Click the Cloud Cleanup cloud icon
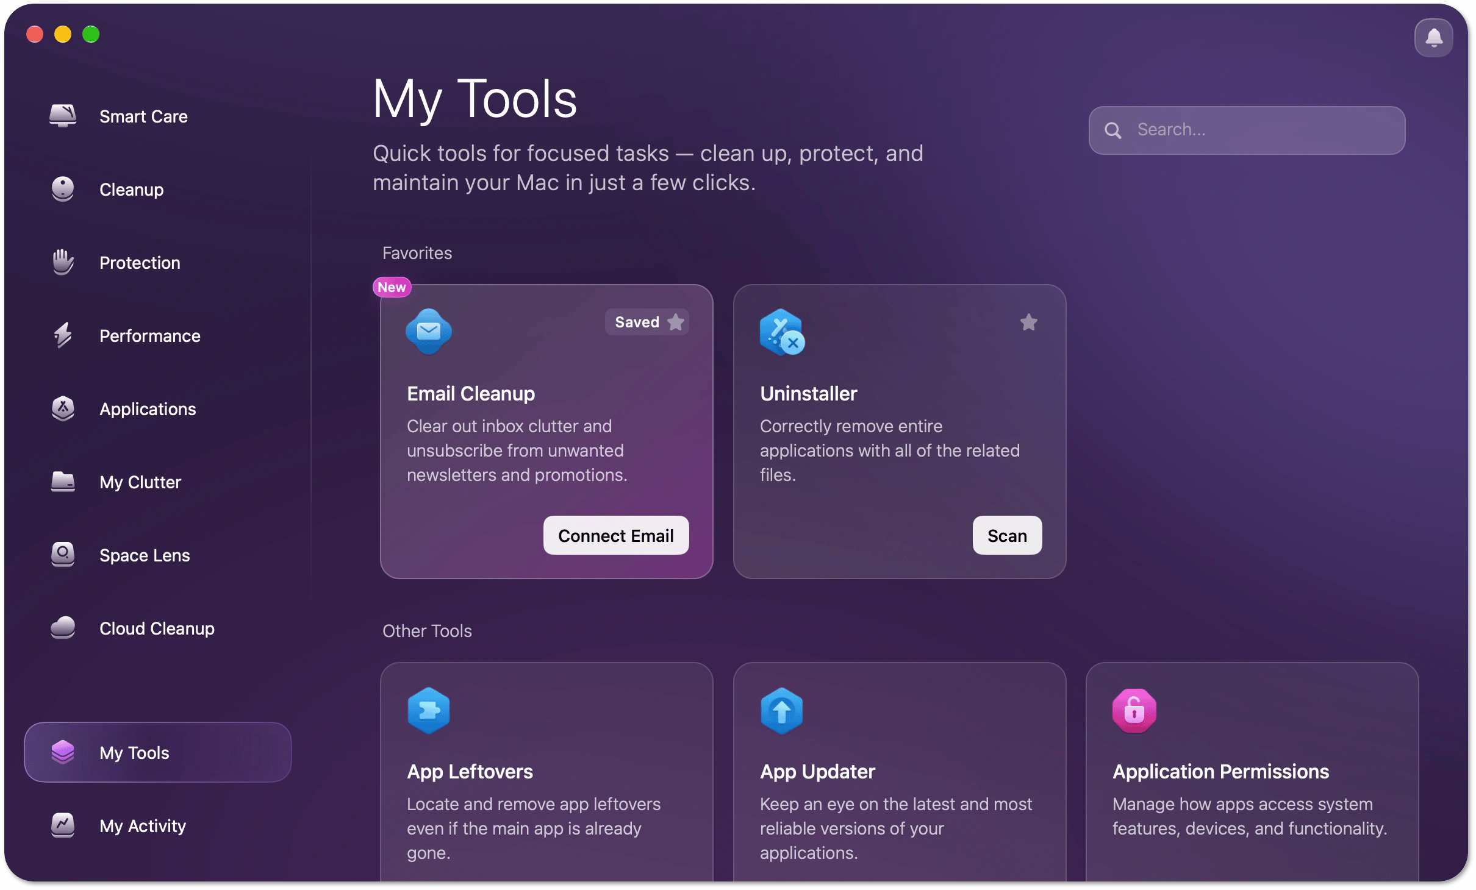 (63, 628)
